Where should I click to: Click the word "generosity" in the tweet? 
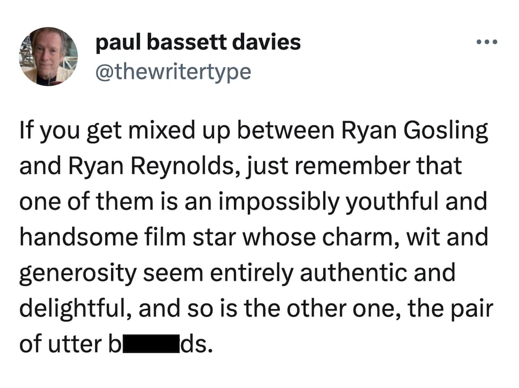pyautogui.click(x=79, y=273)
